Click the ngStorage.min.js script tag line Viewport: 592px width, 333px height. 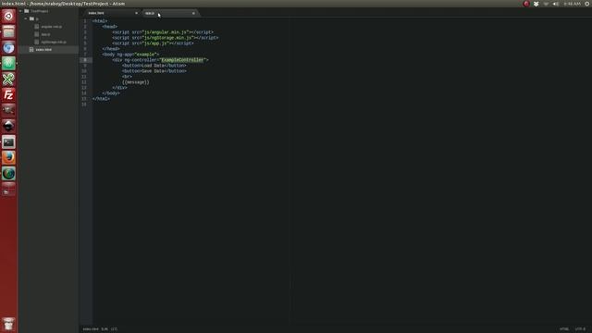click(165, 38)
